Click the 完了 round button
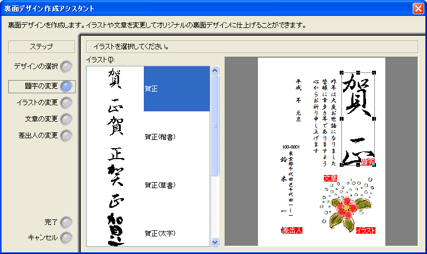This screenshot has height=254, width=427. 66,222
